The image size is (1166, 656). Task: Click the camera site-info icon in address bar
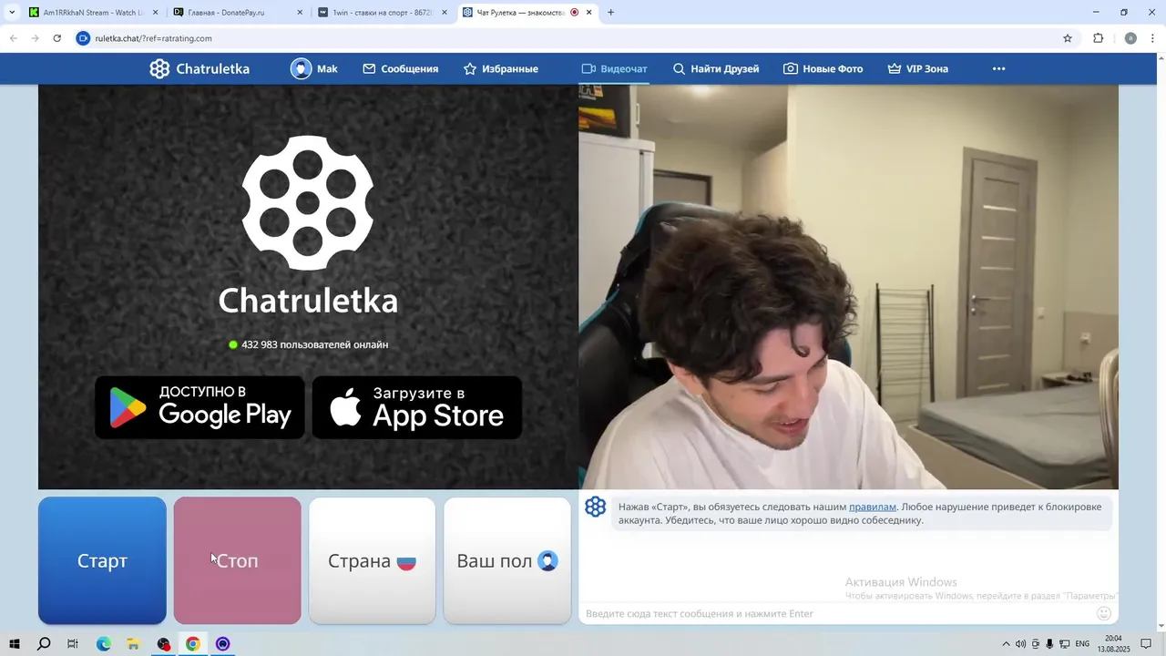83,38
